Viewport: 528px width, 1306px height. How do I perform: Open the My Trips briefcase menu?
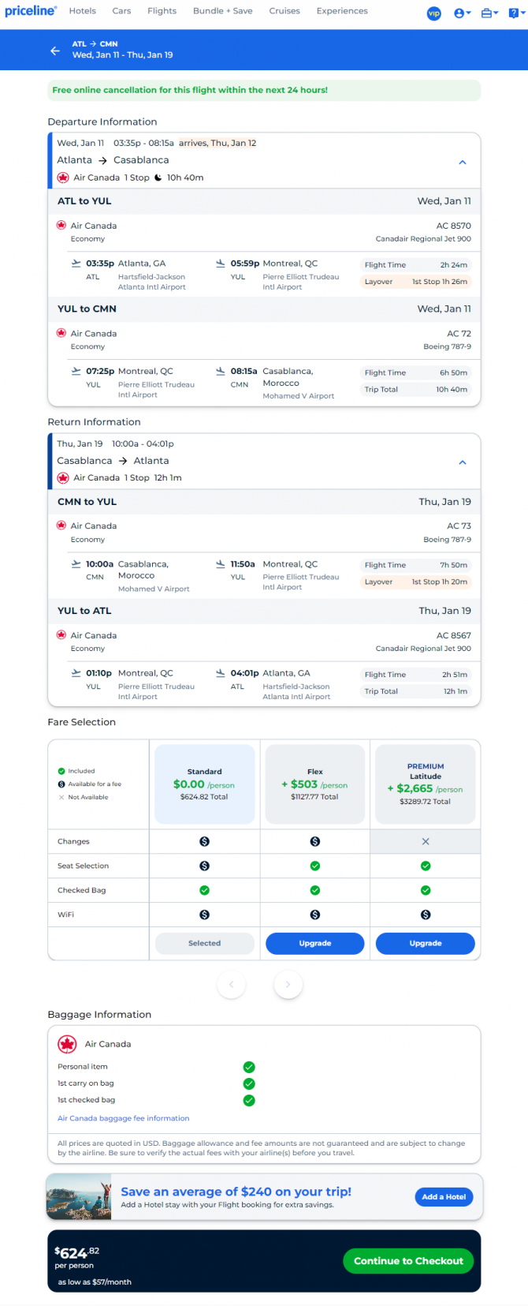[x=489, y=13]
